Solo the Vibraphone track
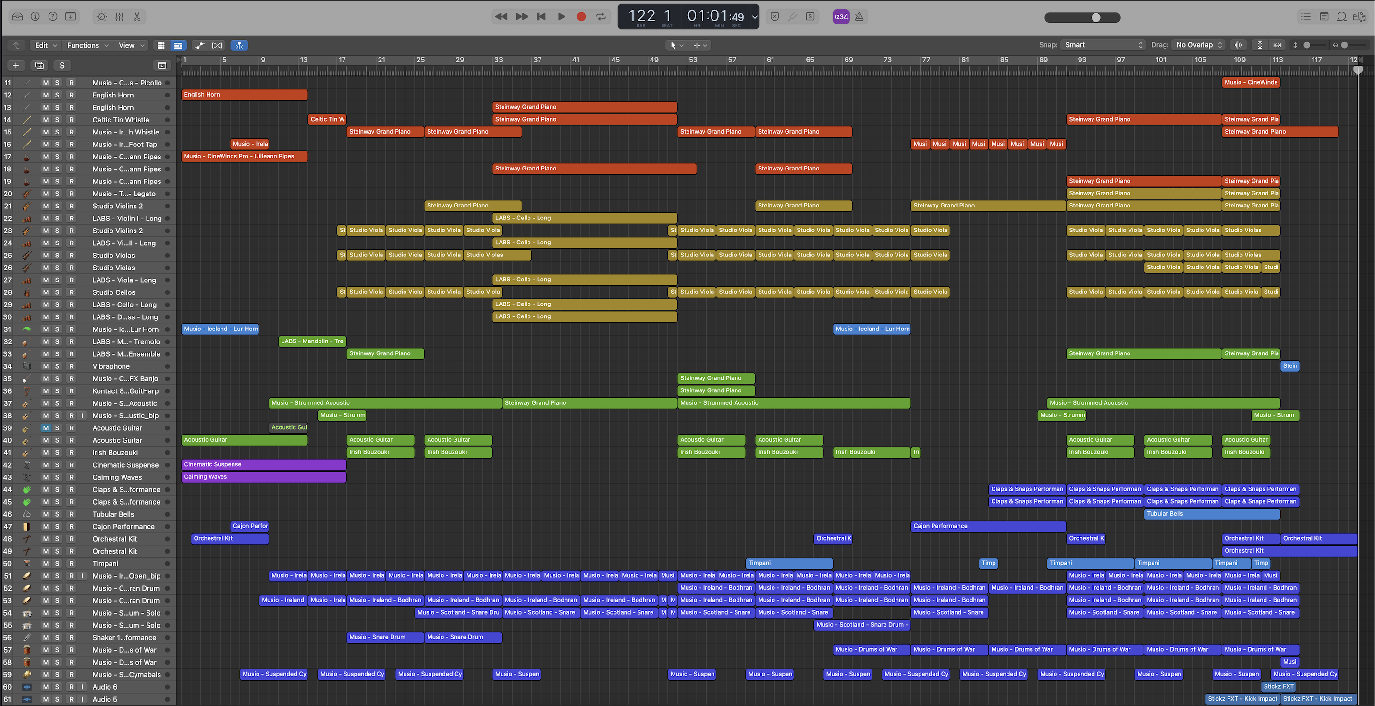The height and width of the screenshot is (706, 1375). click(x=57, y=366)
